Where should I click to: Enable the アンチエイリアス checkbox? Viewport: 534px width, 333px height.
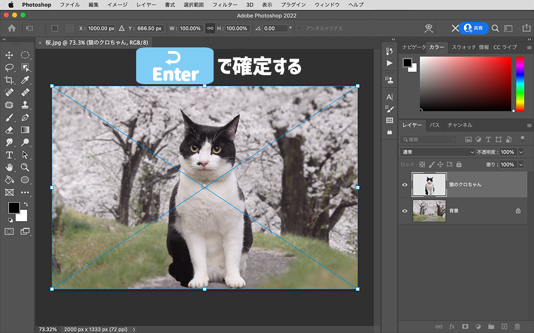(299, 28)
